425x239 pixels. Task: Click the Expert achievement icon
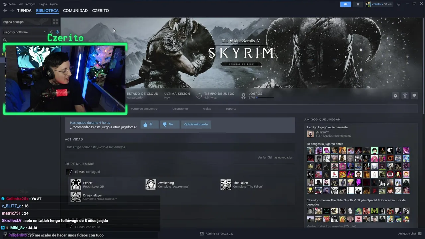point(76,185)
